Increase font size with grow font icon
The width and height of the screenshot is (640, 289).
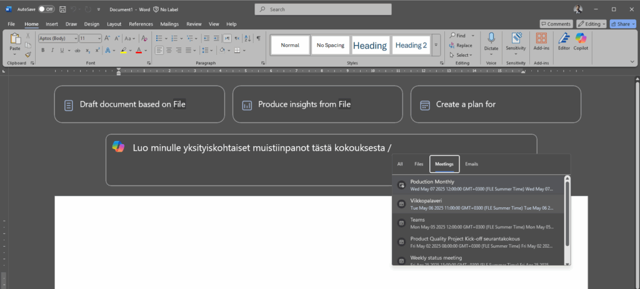(107, 38)
